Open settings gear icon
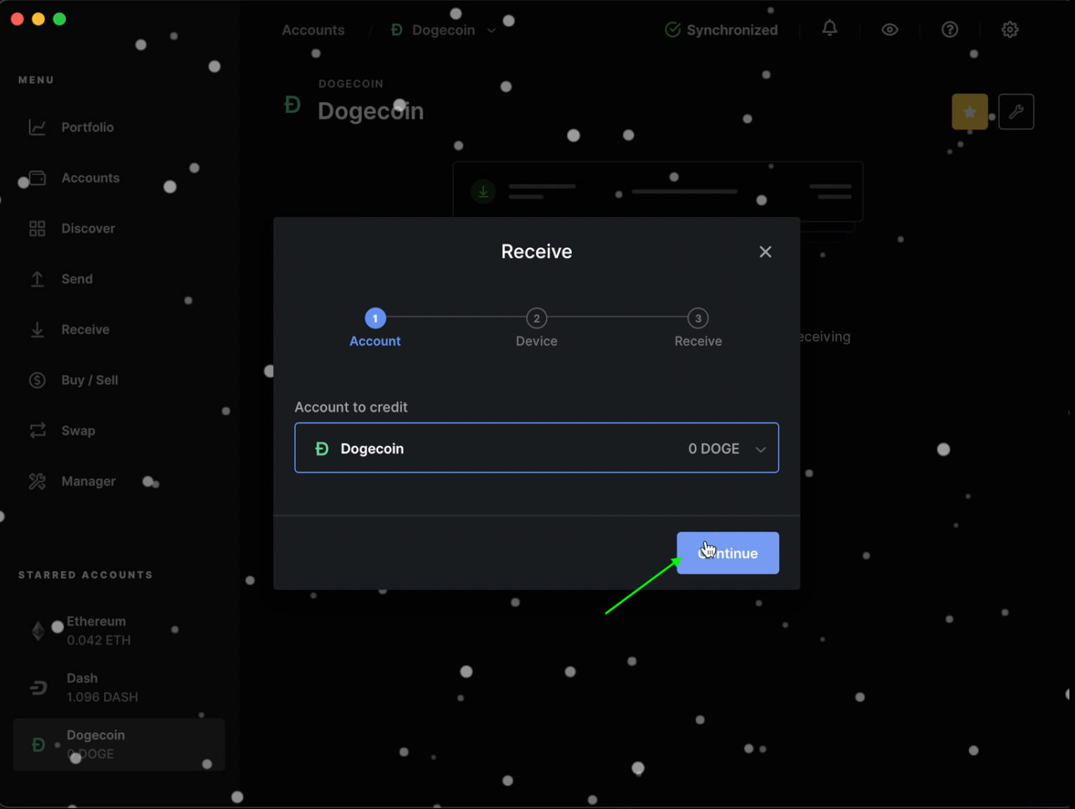Image resolution: width=1075 pixels, height=809 pixels. [1010, 29]
